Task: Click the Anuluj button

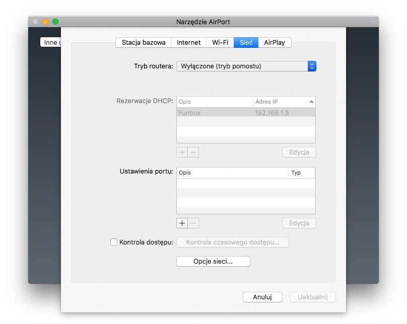Action: point(262,297)
